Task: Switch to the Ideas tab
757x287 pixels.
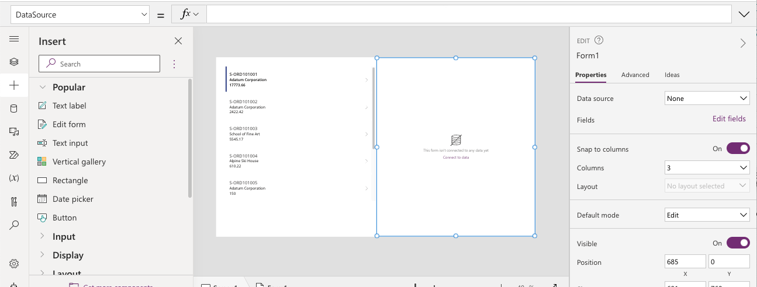Action: coord(672,75)
